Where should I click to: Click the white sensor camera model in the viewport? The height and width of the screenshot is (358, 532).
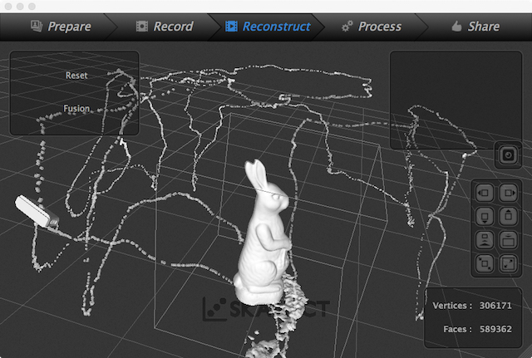pyautogui.click(x=36, y=211)
